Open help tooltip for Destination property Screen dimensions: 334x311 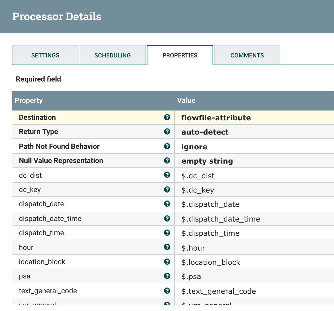[167, 117]
